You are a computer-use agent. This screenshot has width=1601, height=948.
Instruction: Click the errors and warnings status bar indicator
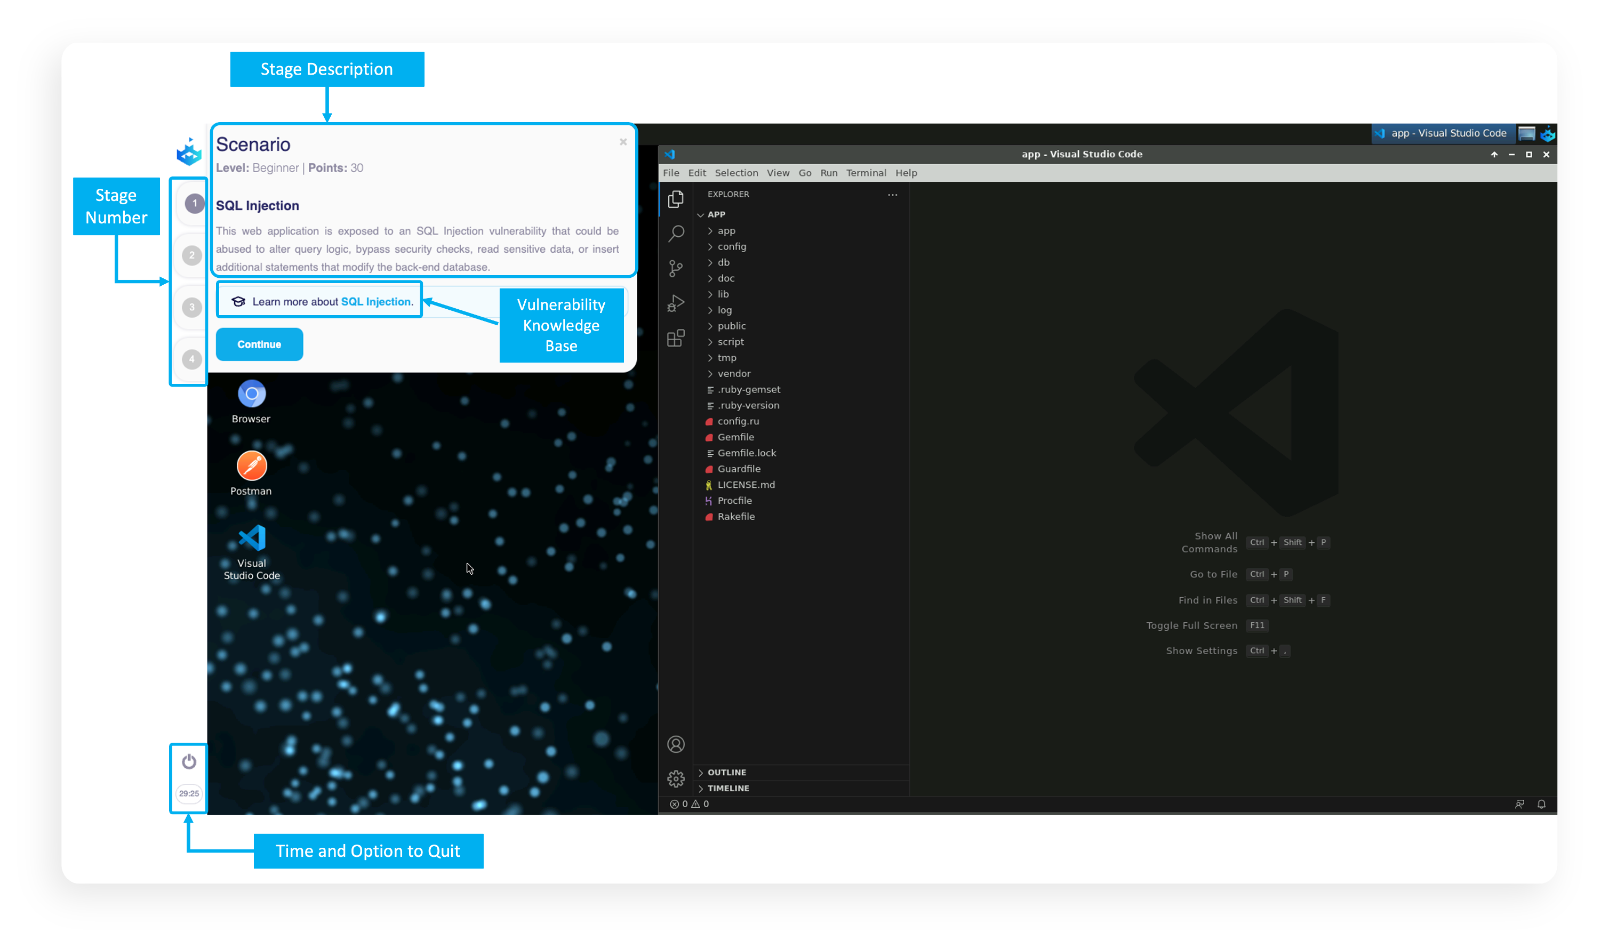pos(689,804)
